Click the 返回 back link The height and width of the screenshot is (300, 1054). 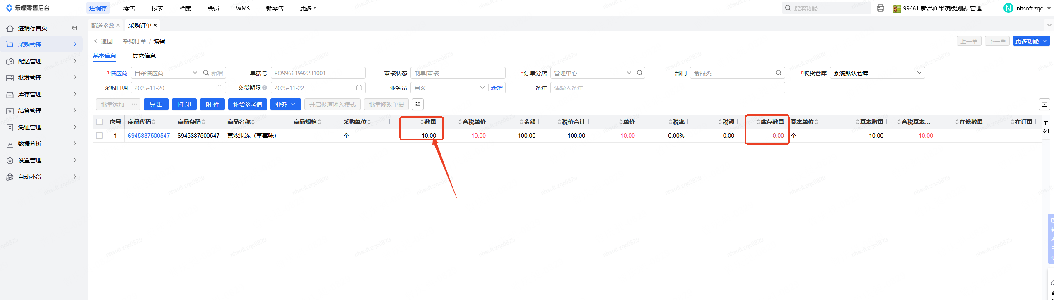pyautogui.click(x=103, y=41)
